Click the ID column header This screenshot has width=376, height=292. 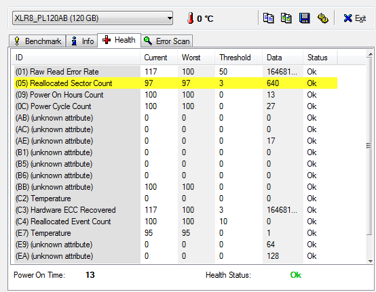[76, 58]
